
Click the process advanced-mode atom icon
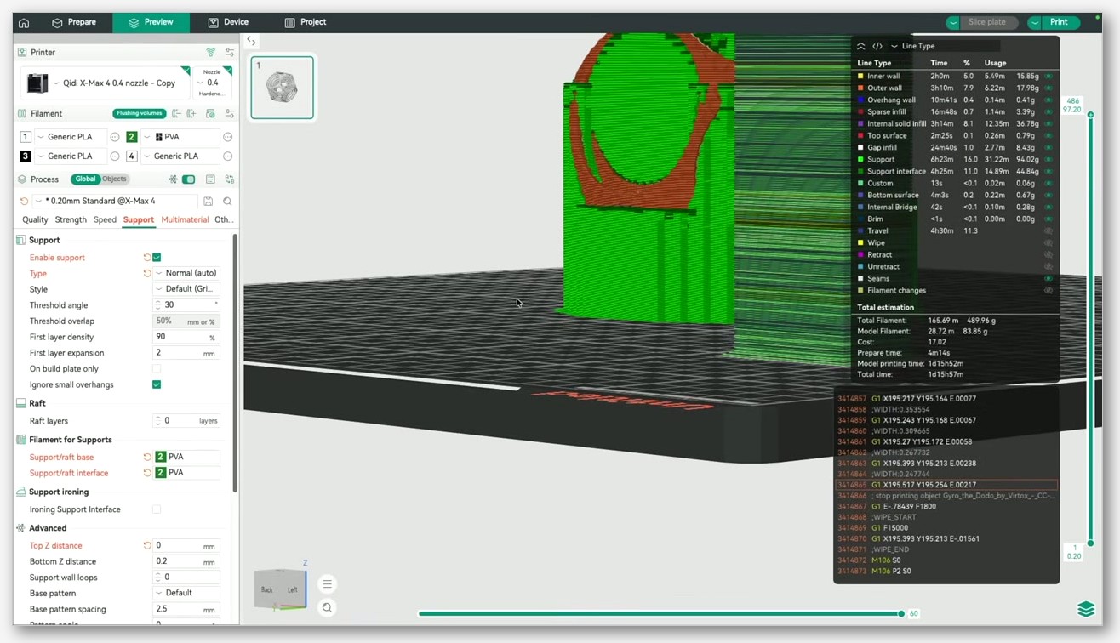click(x=173, y=179)
